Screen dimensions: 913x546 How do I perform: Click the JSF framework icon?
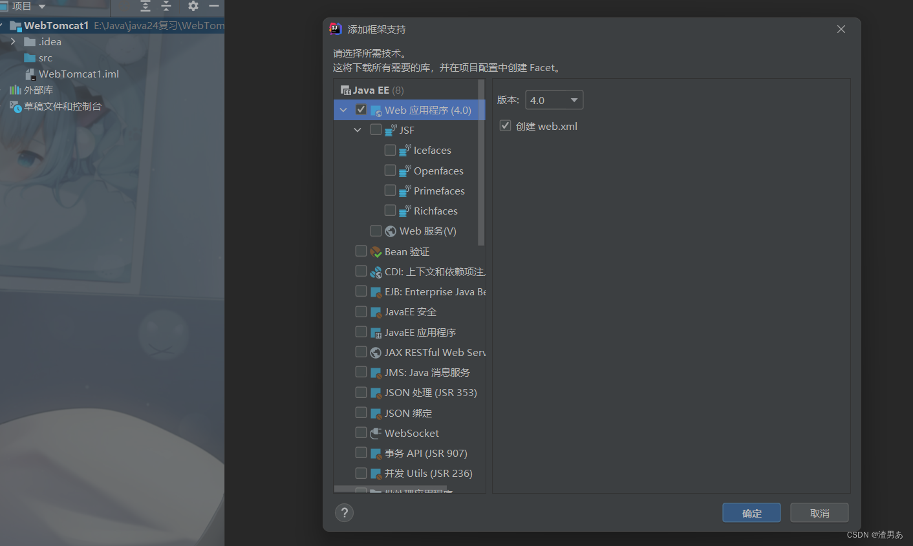pos(391,130)
